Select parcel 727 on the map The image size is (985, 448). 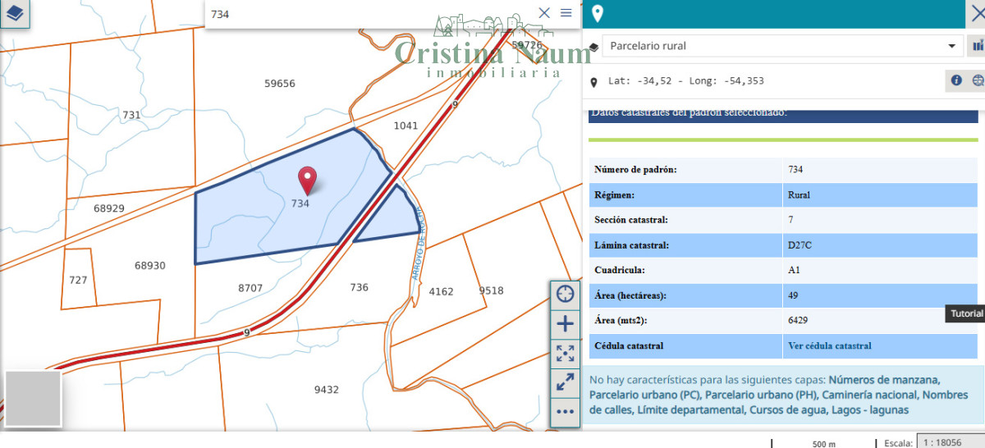point(78,280)
